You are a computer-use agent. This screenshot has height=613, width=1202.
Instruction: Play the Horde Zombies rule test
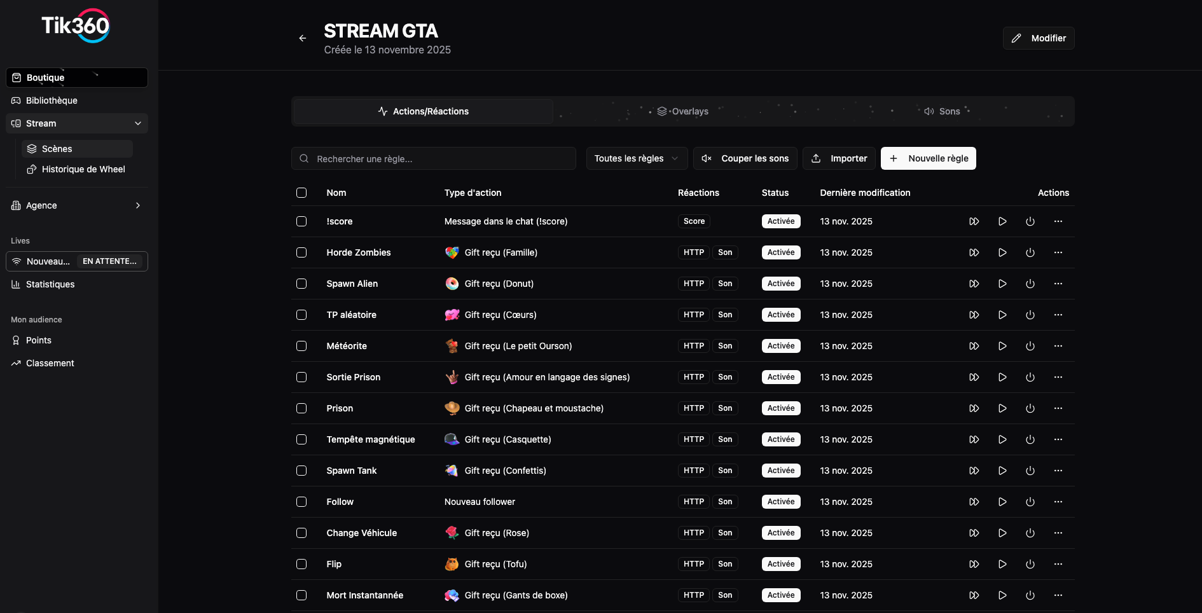[x=1002, y=252]
